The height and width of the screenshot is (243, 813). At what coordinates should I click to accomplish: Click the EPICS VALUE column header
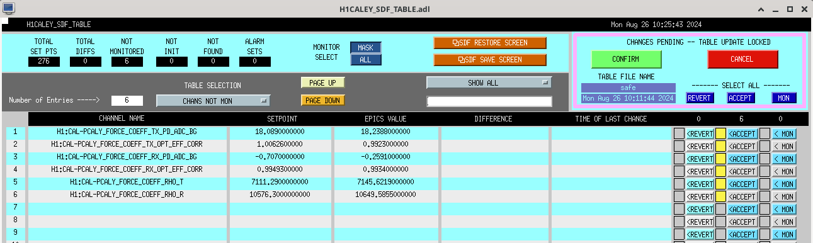point(386,118)
